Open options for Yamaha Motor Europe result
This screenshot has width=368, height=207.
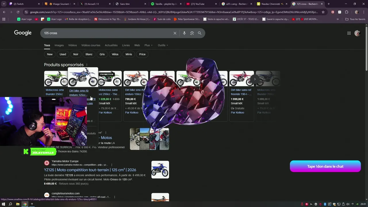112,165
